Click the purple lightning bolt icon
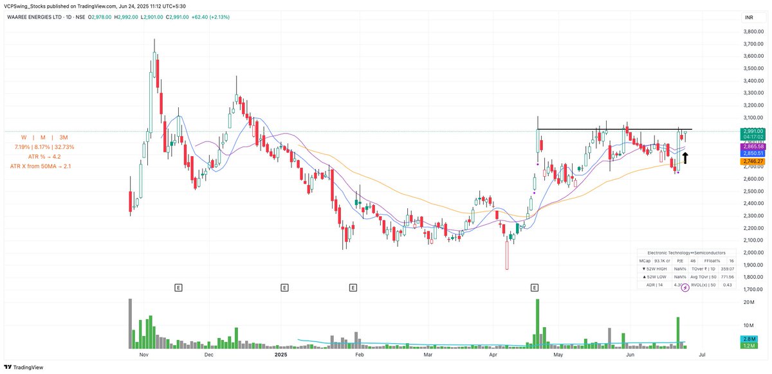The width and height of the screenshot is (772, 374). pos(685,288)
